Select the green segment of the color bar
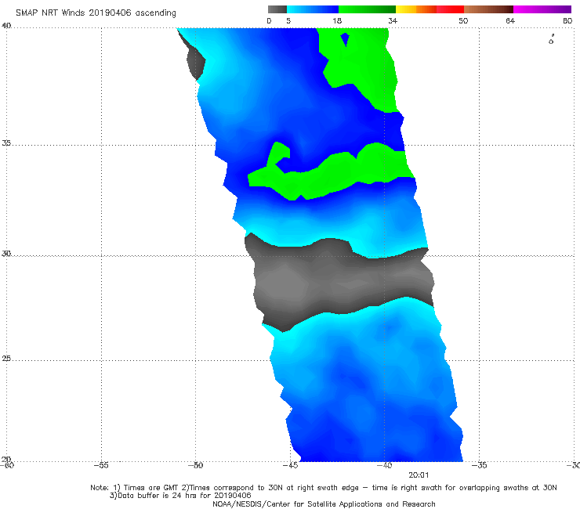 (367, 9)
